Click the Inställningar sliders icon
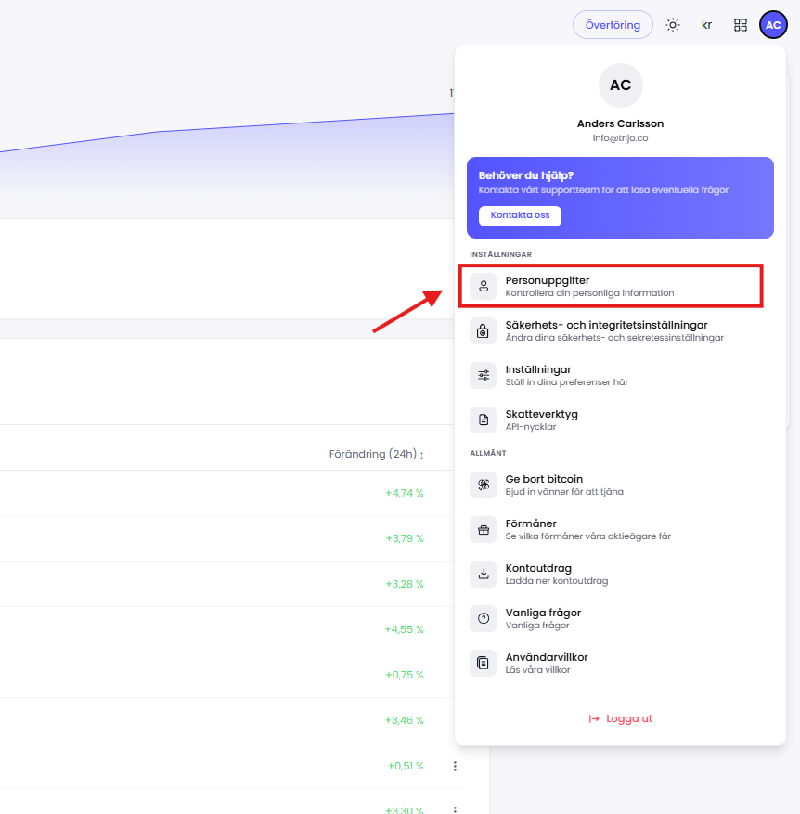Image resolution: width=800 pixels, height=814 pixels. click(x=484, y=375)
